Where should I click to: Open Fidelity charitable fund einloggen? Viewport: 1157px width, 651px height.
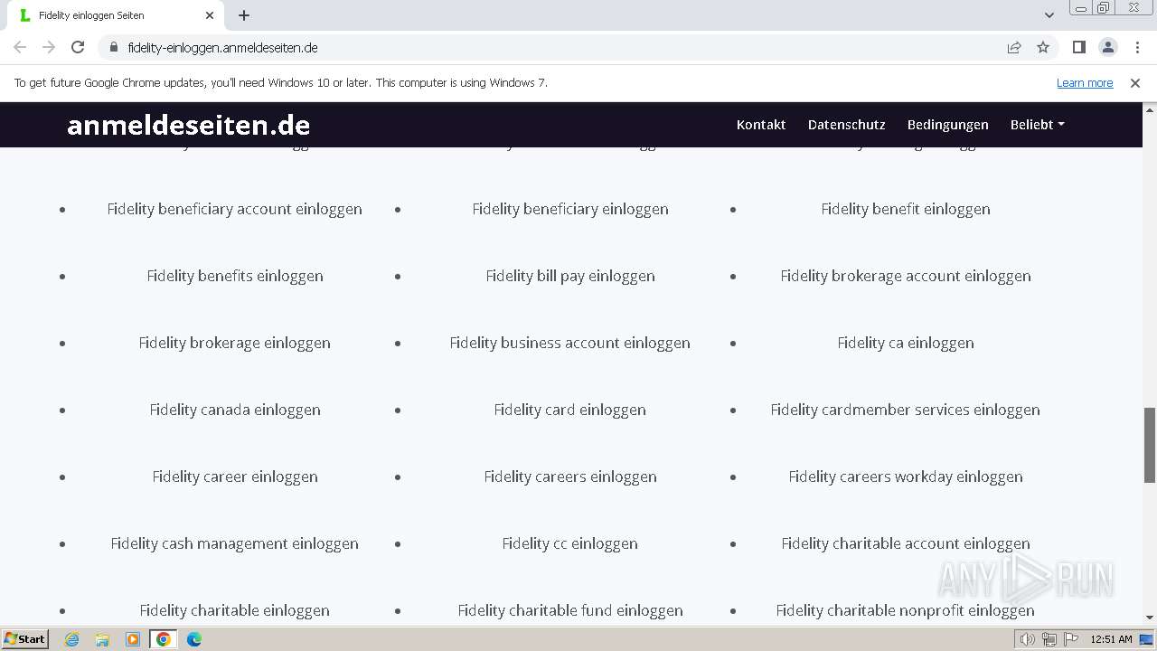[570, 610]
